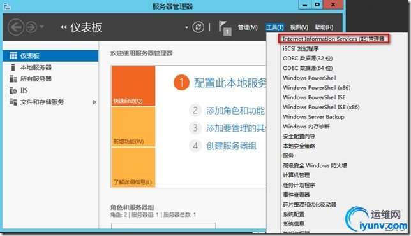Launch Windows PowerShell ISE (x86)
Viewport: 411px width, 236px height.
tap(321, 107)
